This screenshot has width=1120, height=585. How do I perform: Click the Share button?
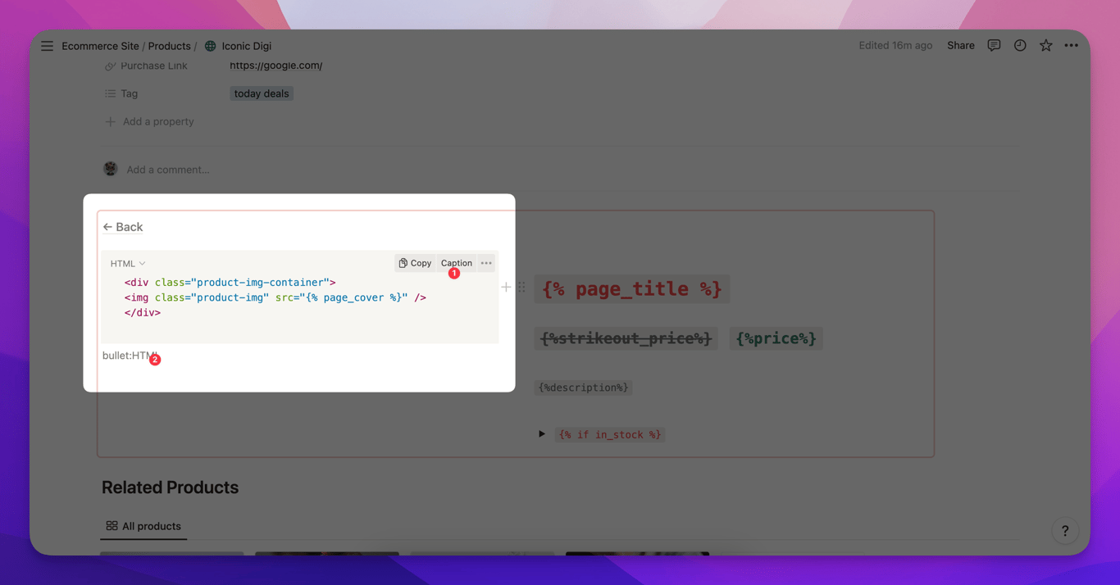[x=961, y=46]
